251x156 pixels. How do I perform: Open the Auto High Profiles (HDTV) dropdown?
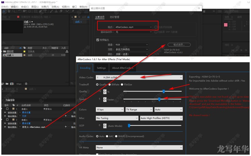point(161,118)
